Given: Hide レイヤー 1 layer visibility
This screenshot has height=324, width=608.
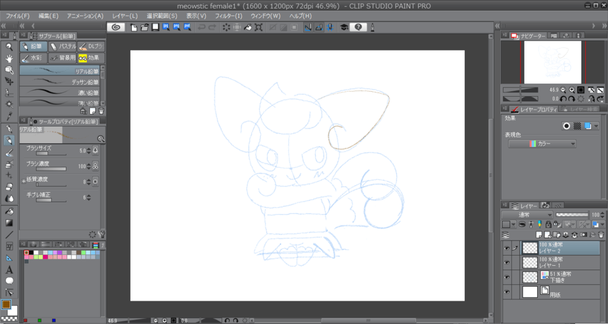Looking at the screenshot, I should pos(507,263).
